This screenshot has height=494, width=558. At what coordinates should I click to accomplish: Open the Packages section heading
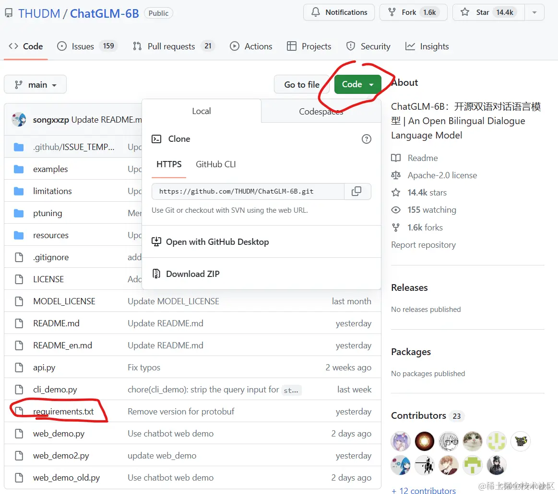pyautogui.click(x=411, y=352)
